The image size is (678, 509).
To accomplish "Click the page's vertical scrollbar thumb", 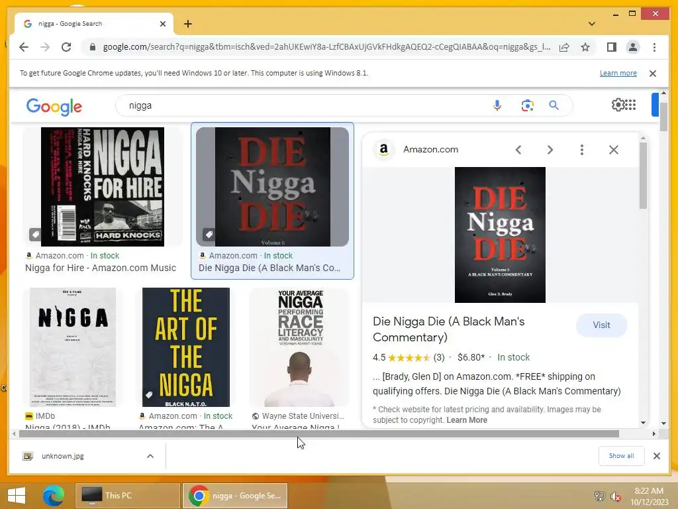I will (663, 116).
